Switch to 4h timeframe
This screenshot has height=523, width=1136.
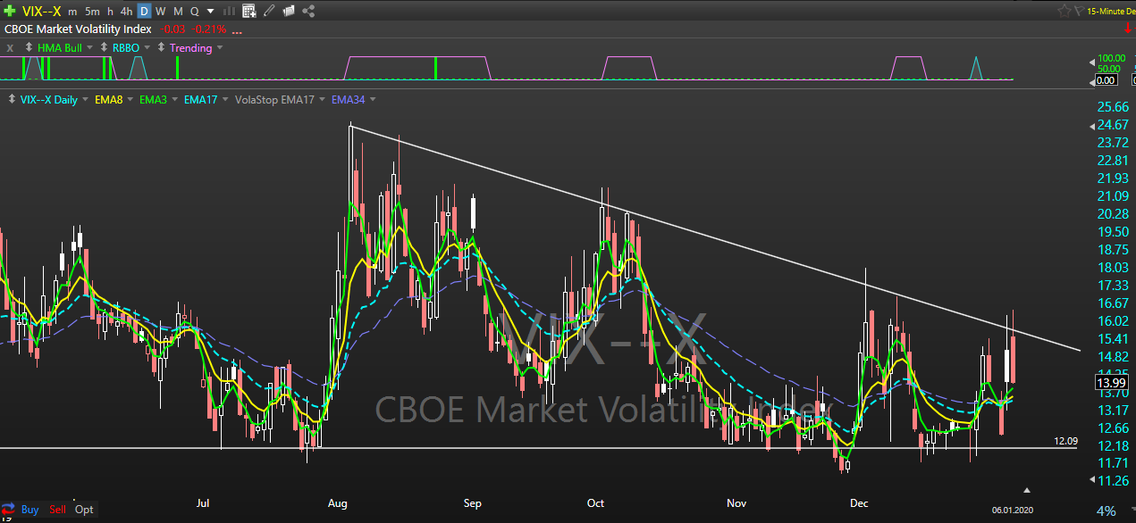pos(126,12)
